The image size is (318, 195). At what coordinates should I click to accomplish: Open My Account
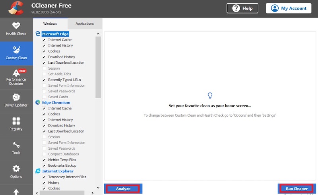coord(289,8)
